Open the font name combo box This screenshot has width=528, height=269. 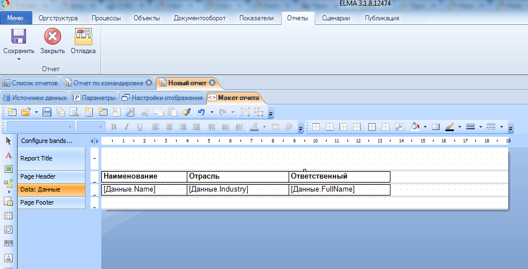point(70,127)
